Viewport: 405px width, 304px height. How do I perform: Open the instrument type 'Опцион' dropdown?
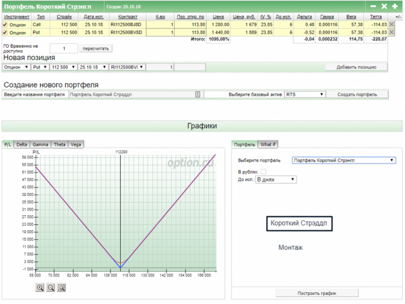click(16, 67)
